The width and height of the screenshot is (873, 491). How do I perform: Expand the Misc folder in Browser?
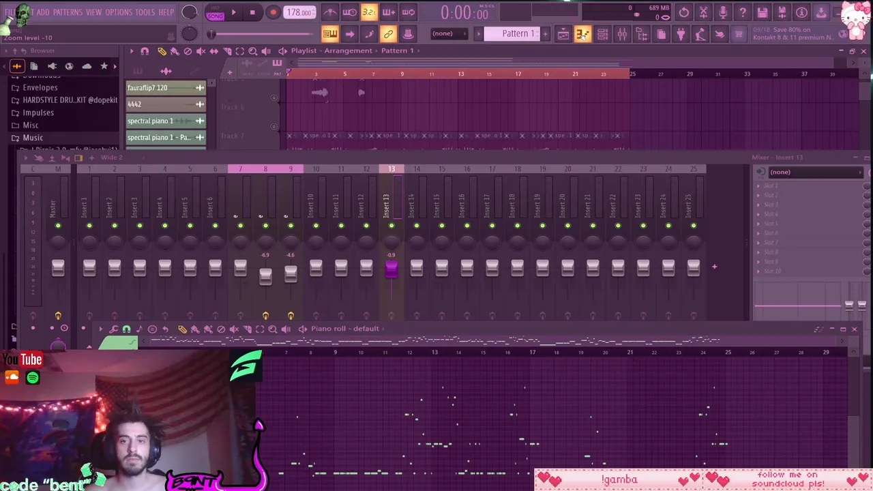tap(31, 125)
